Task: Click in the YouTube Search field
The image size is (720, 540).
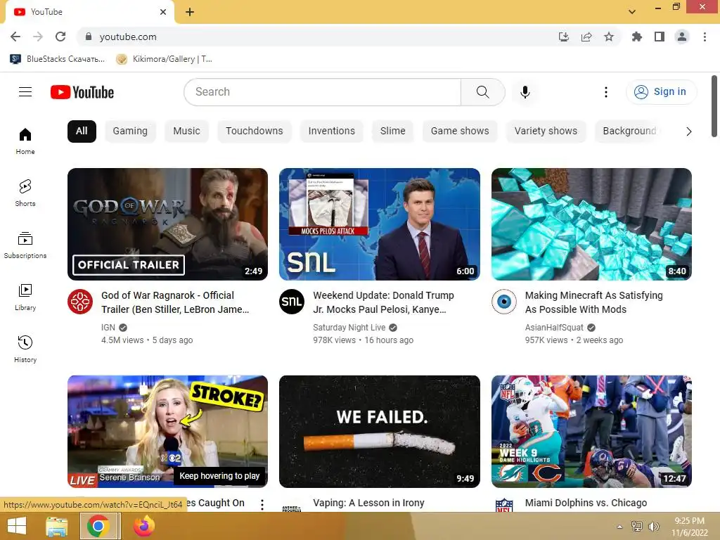Action: click(x=322, y=92)
